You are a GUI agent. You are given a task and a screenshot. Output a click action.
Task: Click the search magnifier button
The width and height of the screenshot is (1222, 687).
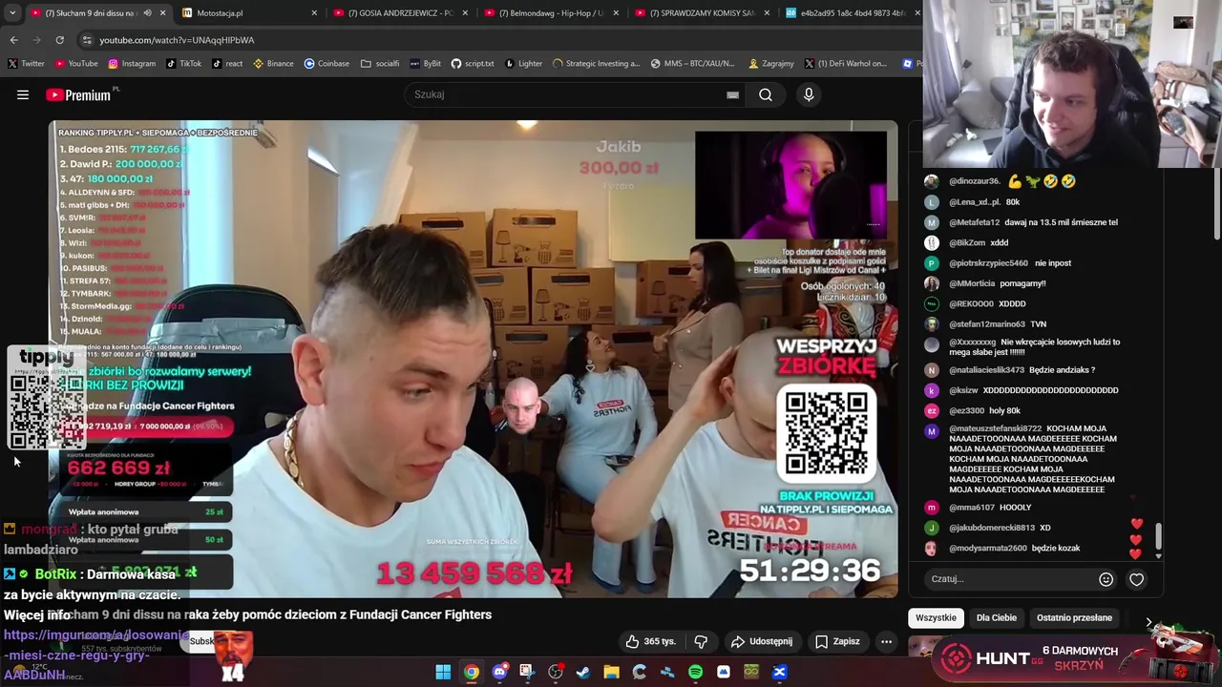(x=766, y=94)
